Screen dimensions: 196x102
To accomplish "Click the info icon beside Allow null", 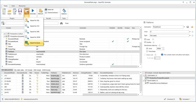I will coord(155,55).
